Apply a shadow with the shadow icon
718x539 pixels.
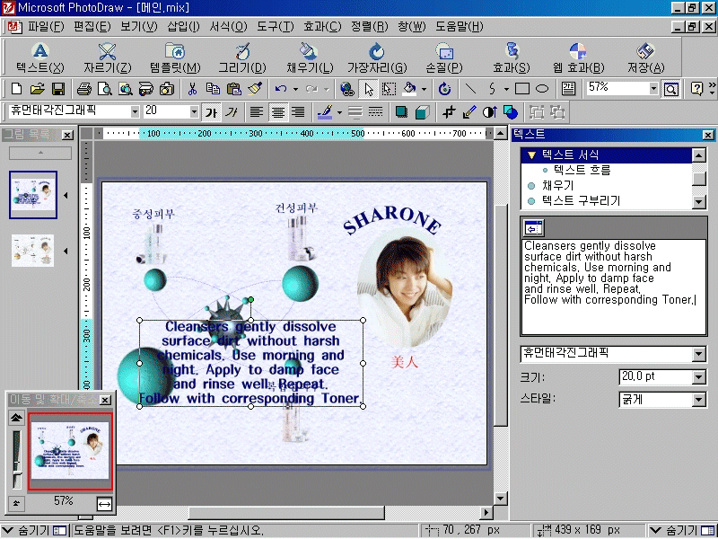tap(401, 111)
